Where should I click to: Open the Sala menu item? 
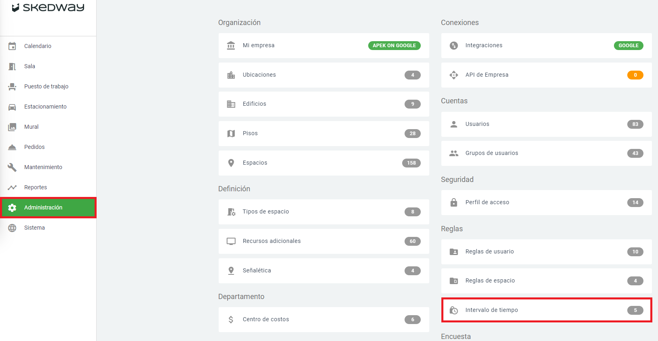pos(30,66)
